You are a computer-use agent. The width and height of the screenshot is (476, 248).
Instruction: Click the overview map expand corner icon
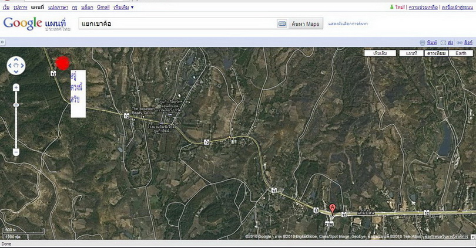473,237
